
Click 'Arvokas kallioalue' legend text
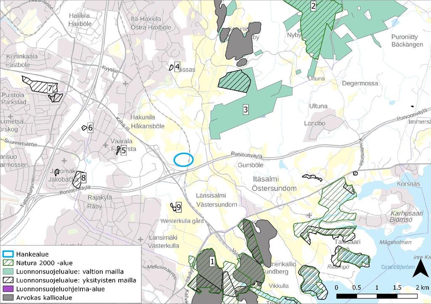pyautogui.click(x=44, y=298)
